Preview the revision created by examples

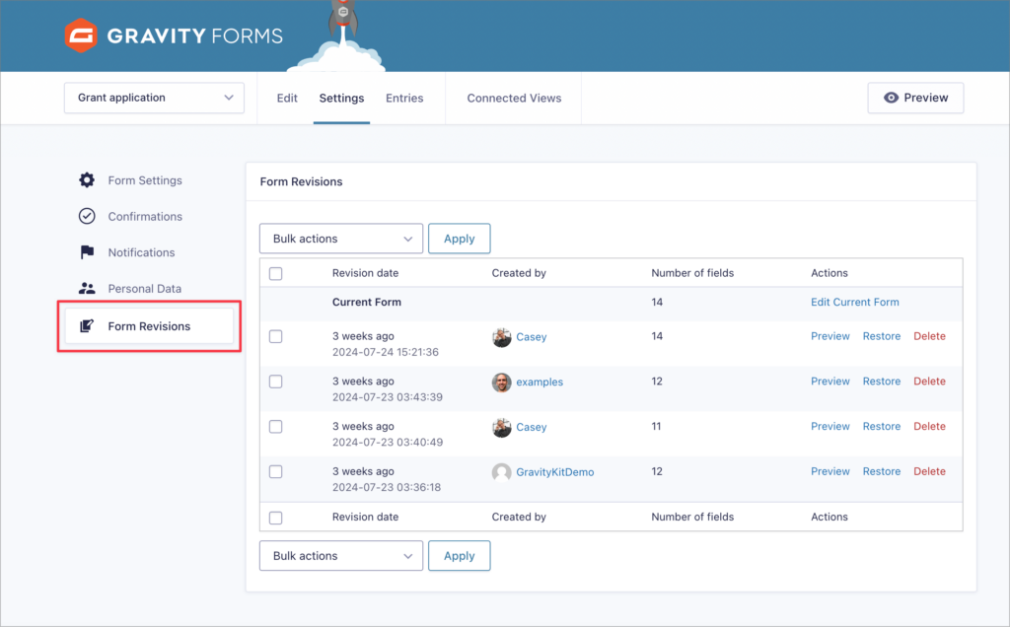[x=830, y=382]
